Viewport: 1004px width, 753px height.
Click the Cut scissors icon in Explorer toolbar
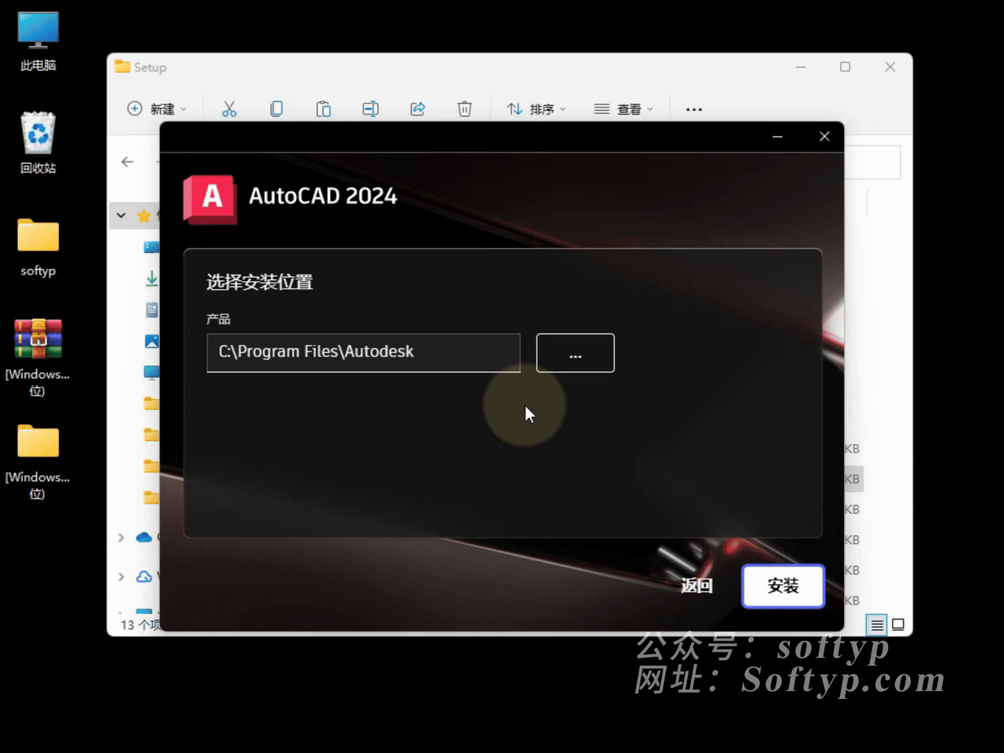tap(229, 109)
